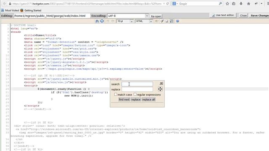The height and width of the screenshot is (151, 269).
Task: Click the Save Changes button
Action: coord(259,16)
